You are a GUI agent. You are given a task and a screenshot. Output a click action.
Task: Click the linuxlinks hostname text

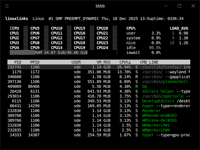point(17,19)
